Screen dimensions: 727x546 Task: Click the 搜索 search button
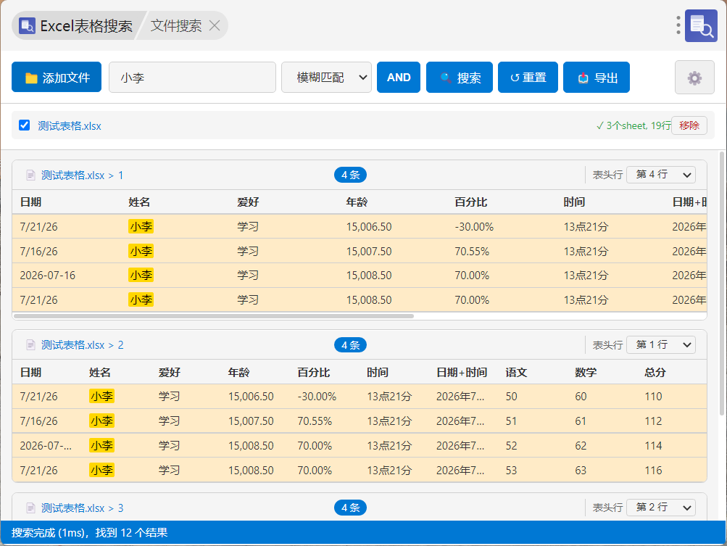[x=459, y=77]
